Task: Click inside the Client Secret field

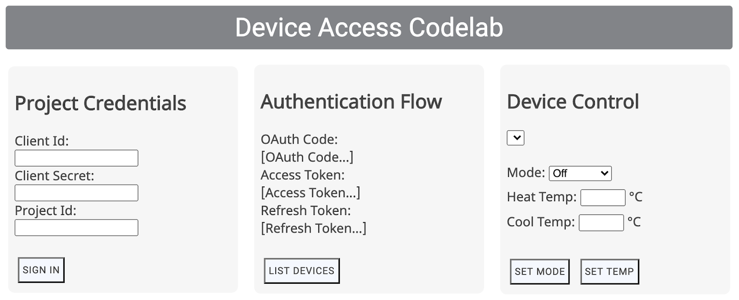Action: tap(76, 192)
